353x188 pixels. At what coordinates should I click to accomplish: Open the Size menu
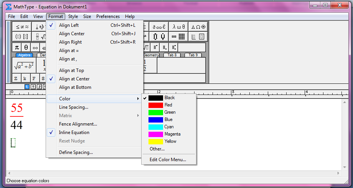tap(87, 16)
